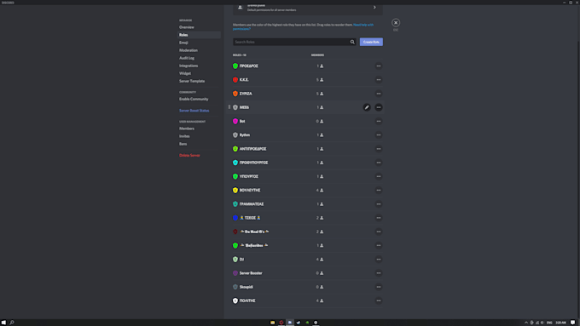
Task: Grab the drag handle beside highlighted role
Action: coord(229,107)
